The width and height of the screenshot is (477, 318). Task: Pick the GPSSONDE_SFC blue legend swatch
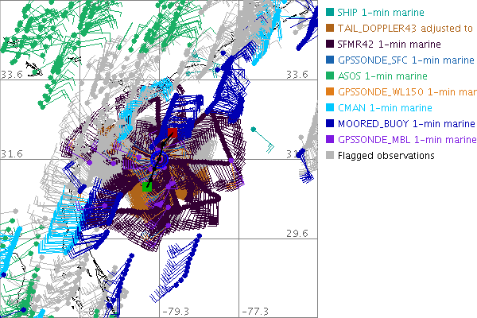329,60
